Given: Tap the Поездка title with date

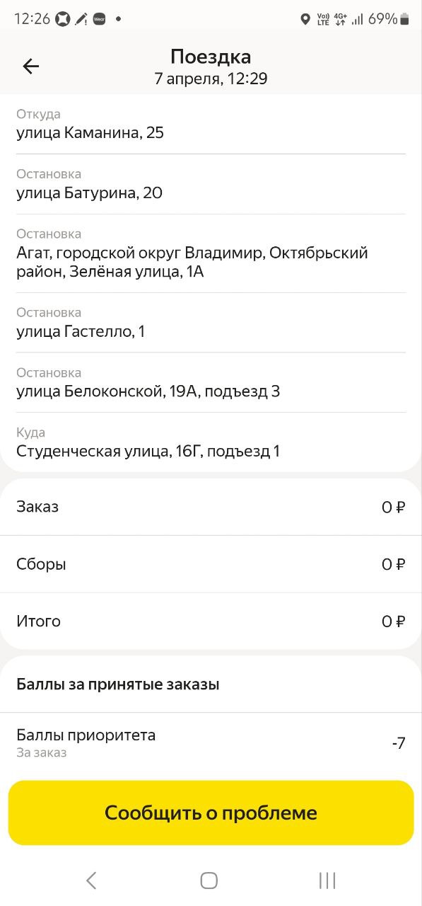Looking at the screenshot, I should click(211, 67).
